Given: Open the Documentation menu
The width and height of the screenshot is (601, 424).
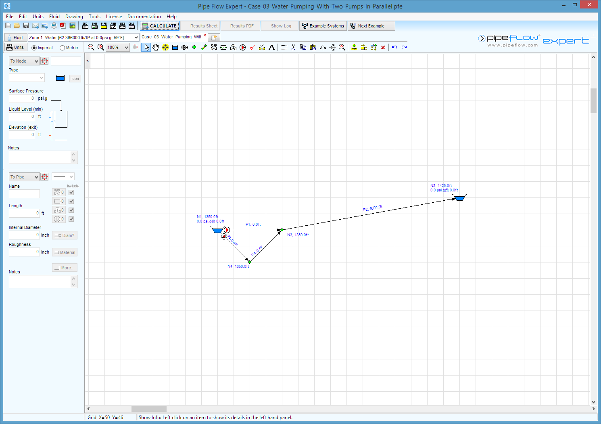Looking at the screenshot, I should click(x=144, y=17).
